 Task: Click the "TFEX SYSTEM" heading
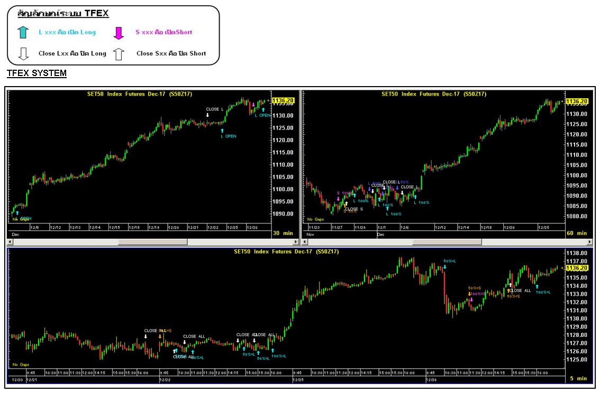click(x=37, y=73)
